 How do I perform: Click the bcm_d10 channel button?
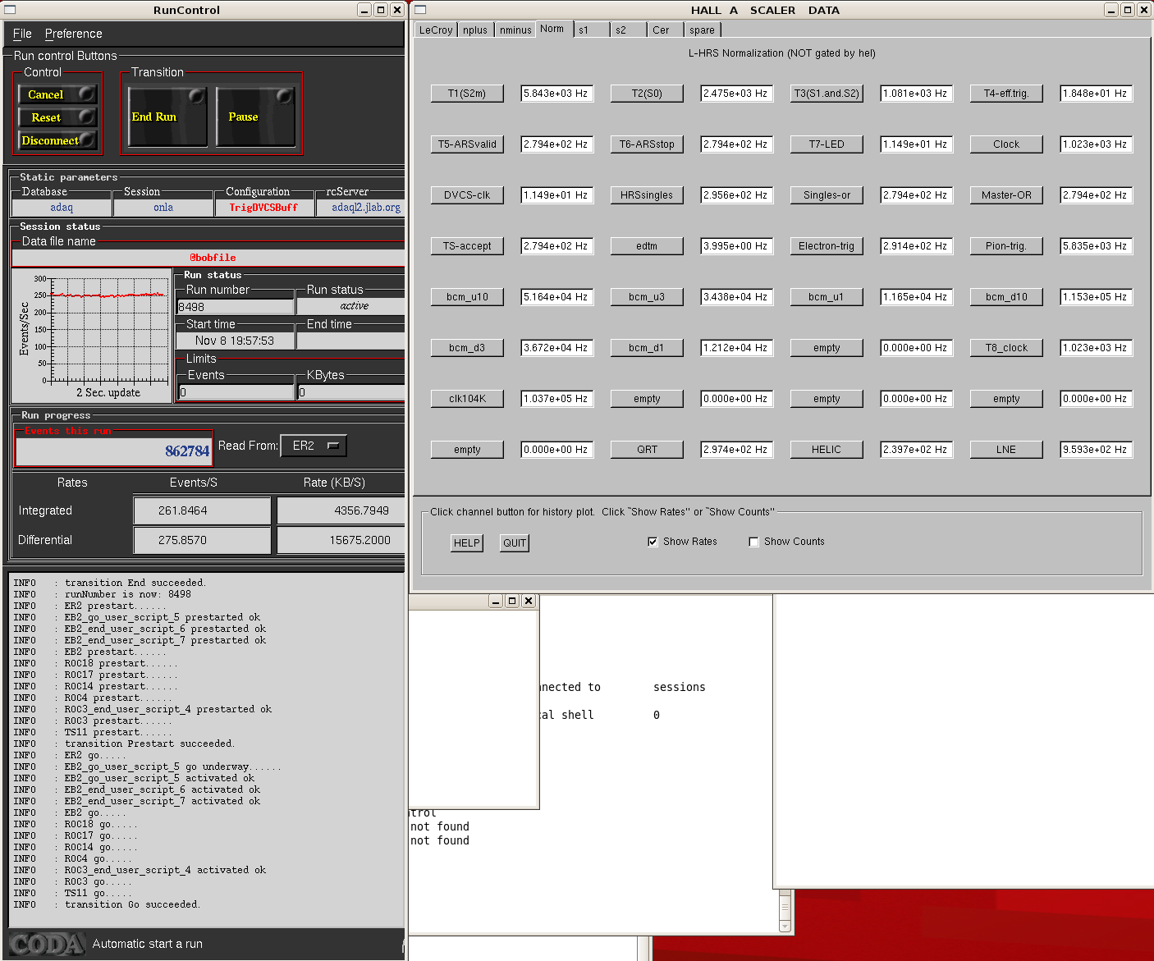pyautogui.click(x=1006, y=297)
